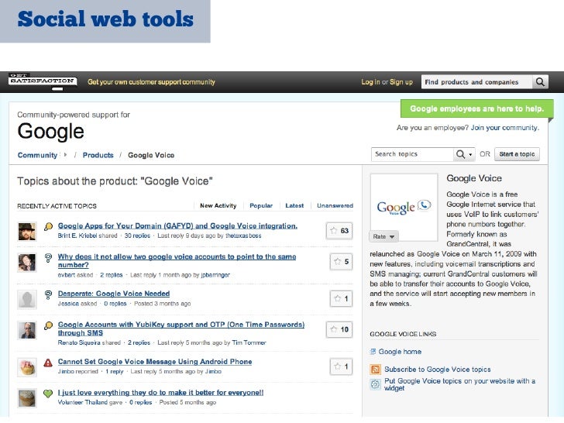This screenshot has height=423, width=564.
Task: Click the question icon for Desperate topic
Action: (x=48, y=295)
